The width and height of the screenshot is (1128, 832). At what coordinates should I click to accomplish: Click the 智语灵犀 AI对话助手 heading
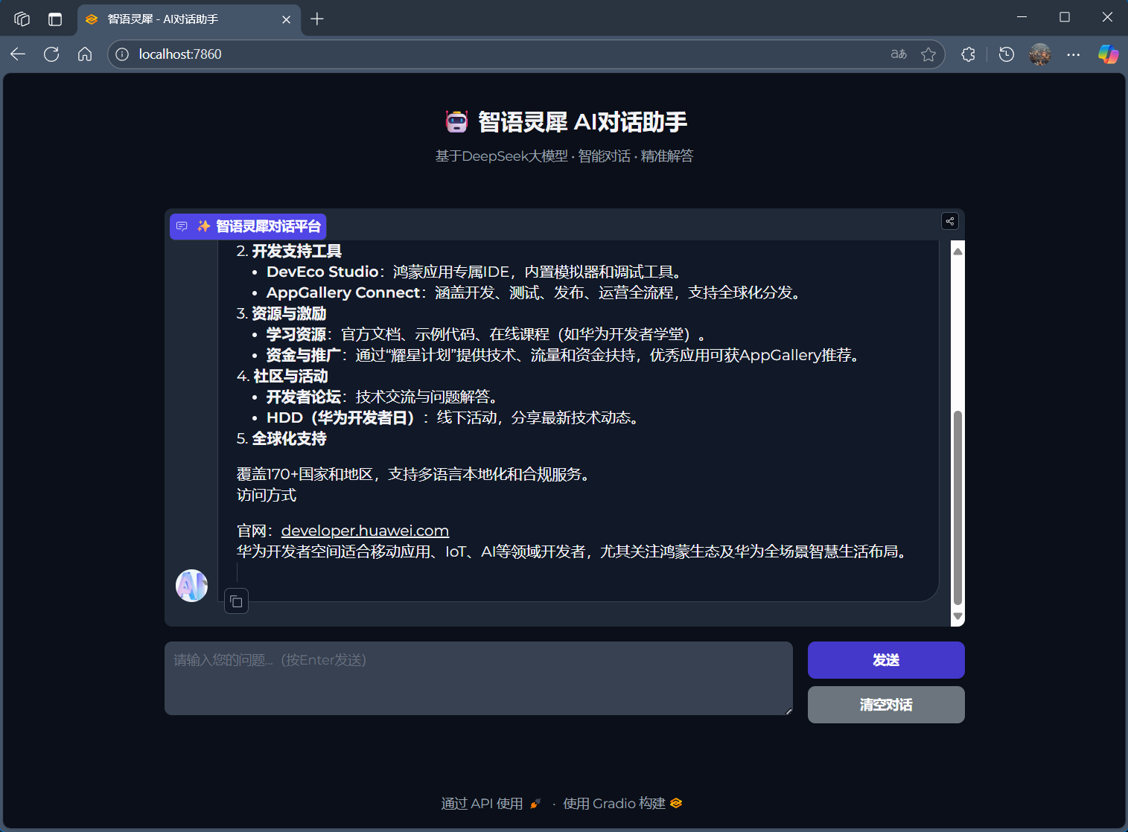click(x=582, y=121)
